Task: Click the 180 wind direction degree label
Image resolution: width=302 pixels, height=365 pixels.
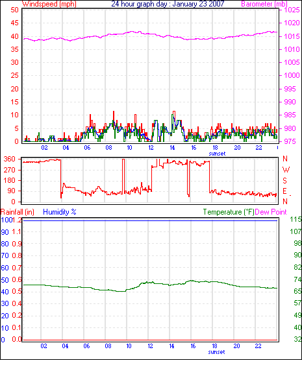Action: tap(10, 181)
